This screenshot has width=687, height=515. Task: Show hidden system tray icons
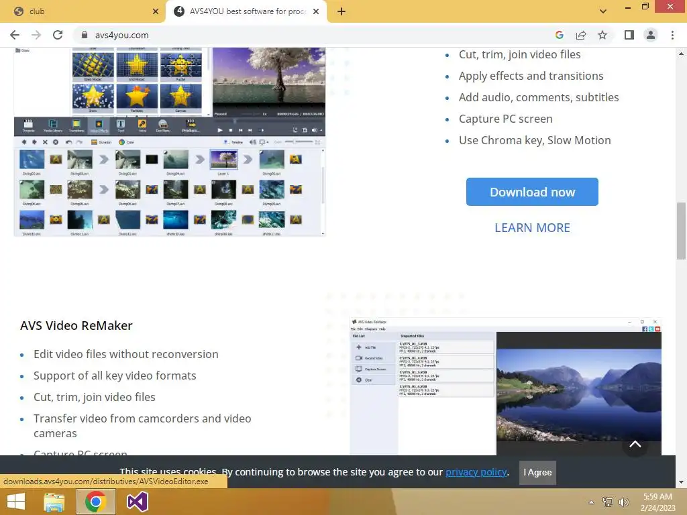pos(592,502)
